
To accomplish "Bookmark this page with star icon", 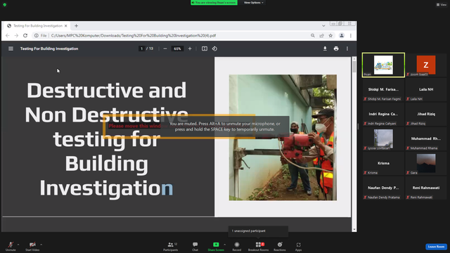I will (x=330, y=36).
